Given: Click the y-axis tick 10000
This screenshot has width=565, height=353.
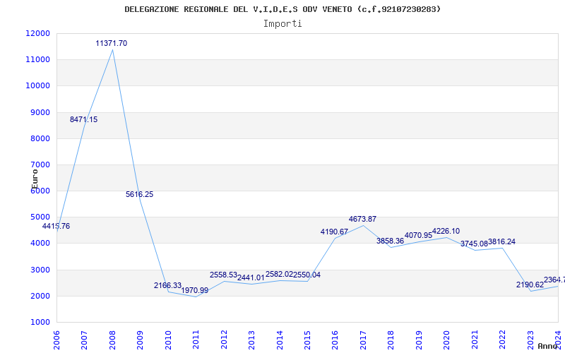Looking at the screenshot, I should point(37,85).
